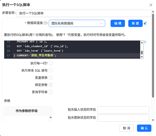Screen dimensions: 156x136
Task: Click the PRIMARY KEY line in editor
Action: pos(32,42)
